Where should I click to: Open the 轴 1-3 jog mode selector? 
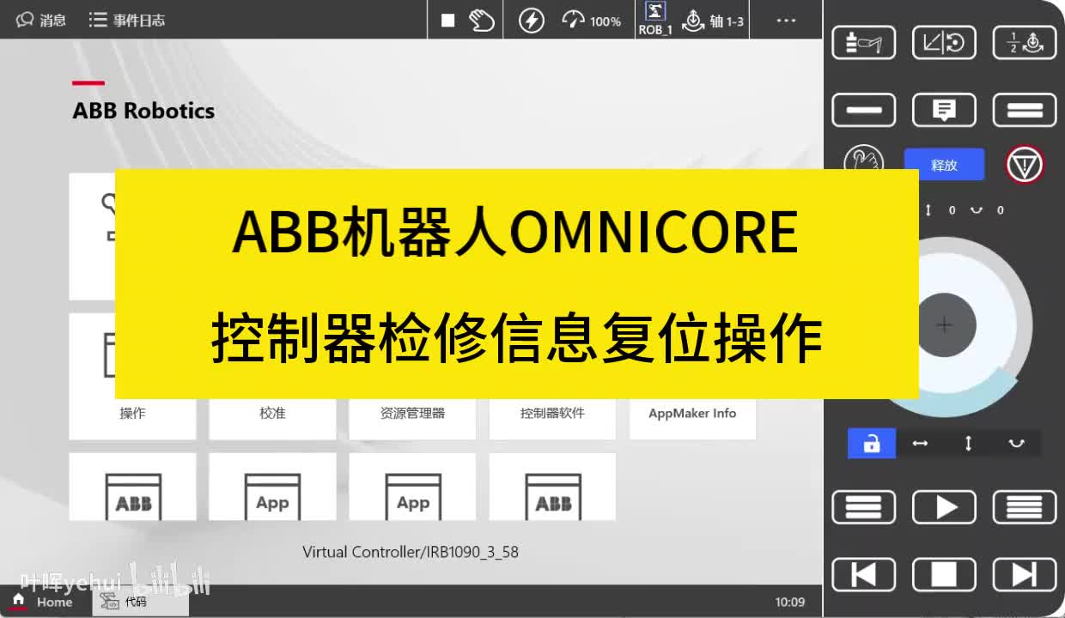pos(713,21)
